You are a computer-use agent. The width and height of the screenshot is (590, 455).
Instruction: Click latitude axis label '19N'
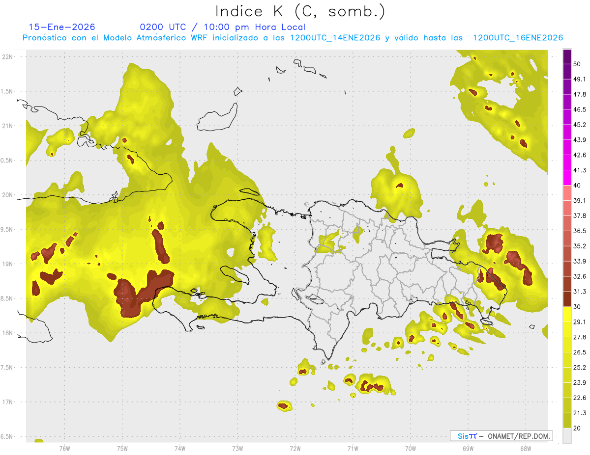tap(8, 264)
